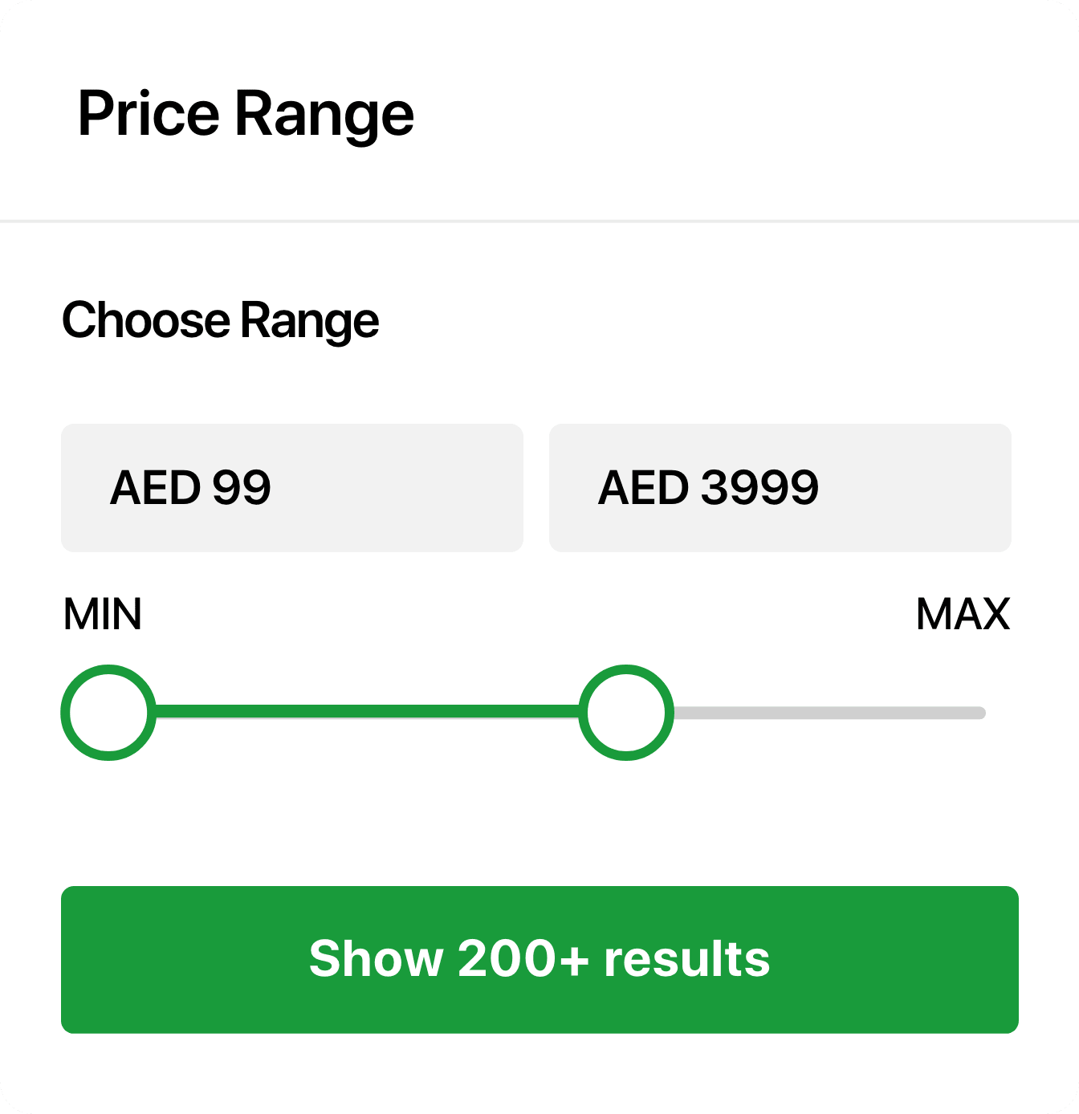The image size is (1079, 1114).
Task: Click the AED prefix in the maximum field
Action: click(x=643, y=488)
